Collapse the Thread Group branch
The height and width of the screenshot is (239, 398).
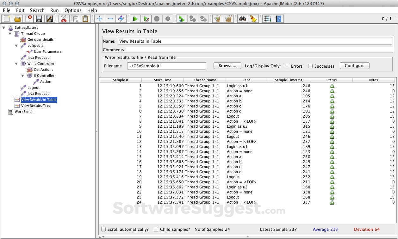(10, 34)
